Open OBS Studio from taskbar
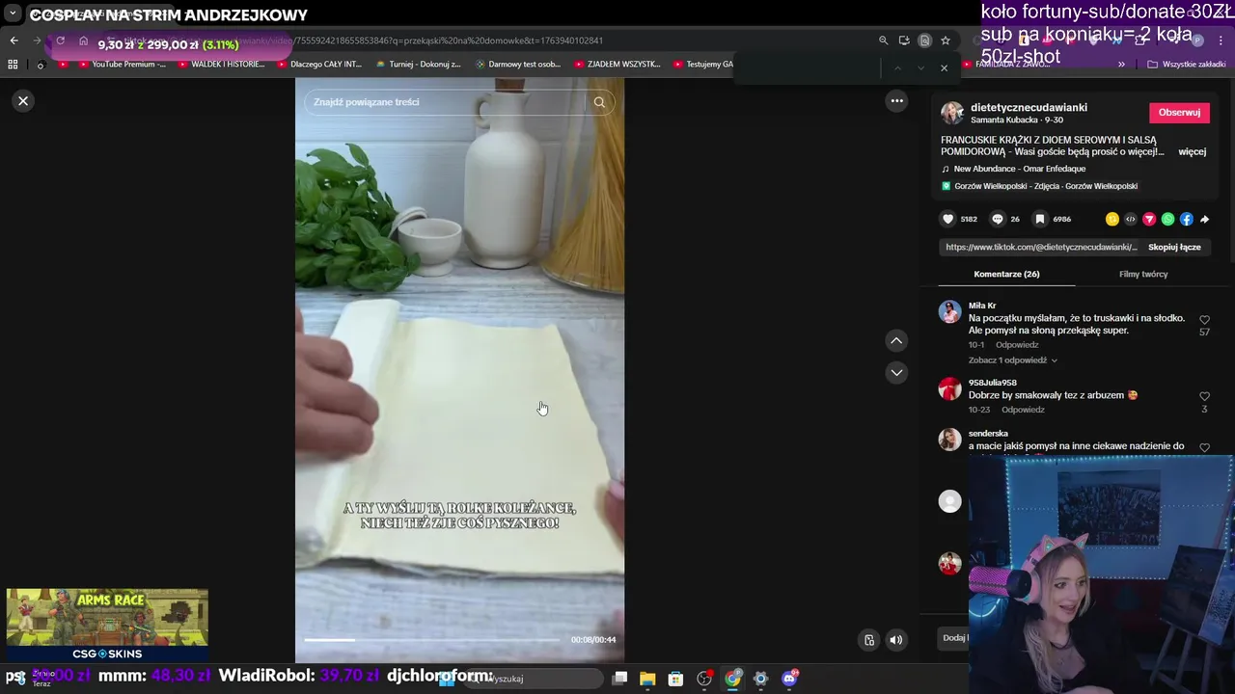This screenshot has height=694, width=1235. (704, 679)
